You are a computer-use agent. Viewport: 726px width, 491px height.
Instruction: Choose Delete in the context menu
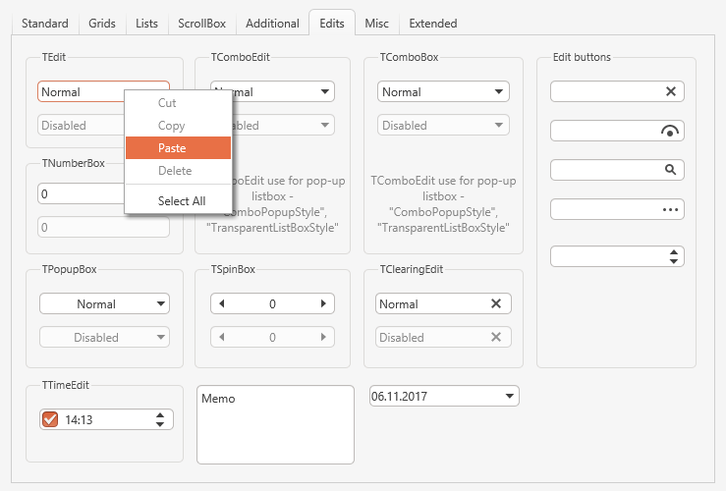click(178, 171)
